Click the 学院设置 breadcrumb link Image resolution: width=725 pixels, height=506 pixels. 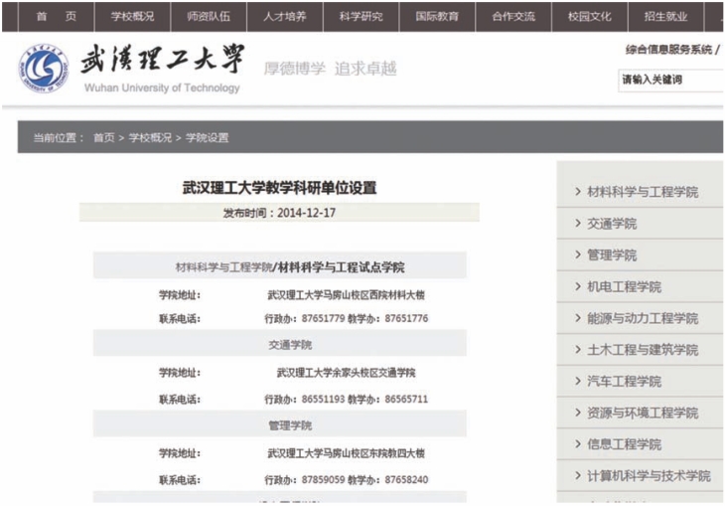click(208, 137)
